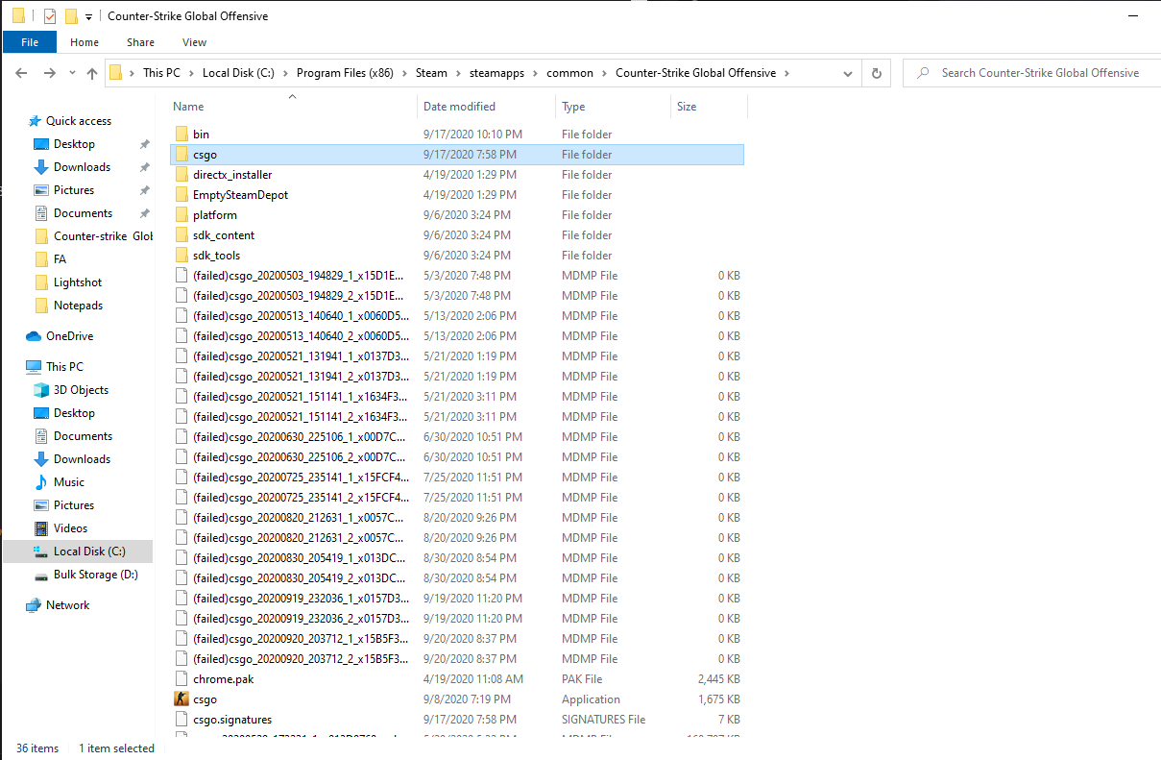Click the Forward navigation arrow

49,73
